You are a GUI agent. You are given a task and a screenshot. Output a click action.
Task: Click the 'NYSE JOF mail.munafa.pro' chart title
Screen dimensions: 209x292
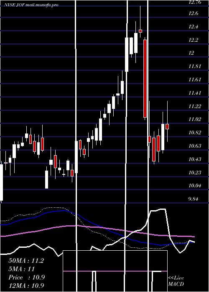tap(31, 5)
